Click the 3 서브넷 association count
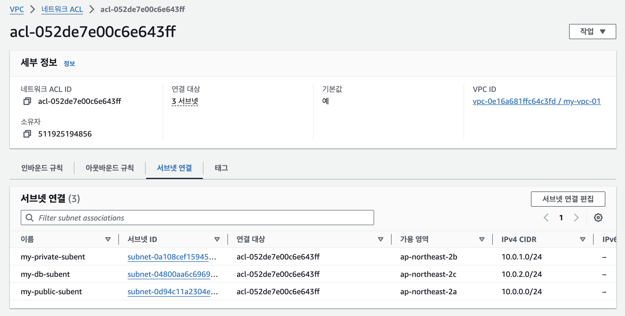This screenshot has width=625, height=316. [185, 101]
